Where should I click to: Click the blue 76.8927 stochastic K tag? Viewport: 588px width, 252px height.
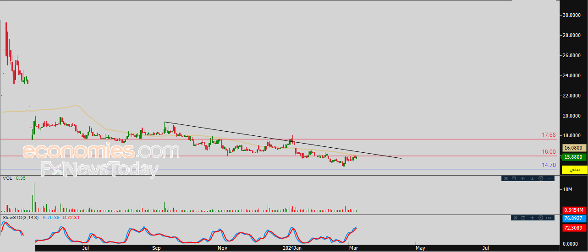click(x=574, y=219)
